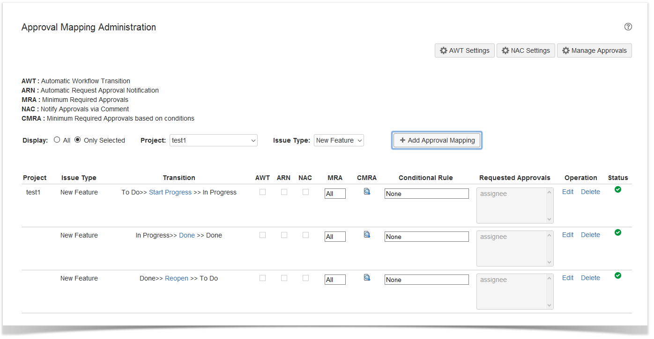Click Manage Approvals button
The height and width of the screenshot is (339, 654).
pyautogui.click(x=594, y=50)
